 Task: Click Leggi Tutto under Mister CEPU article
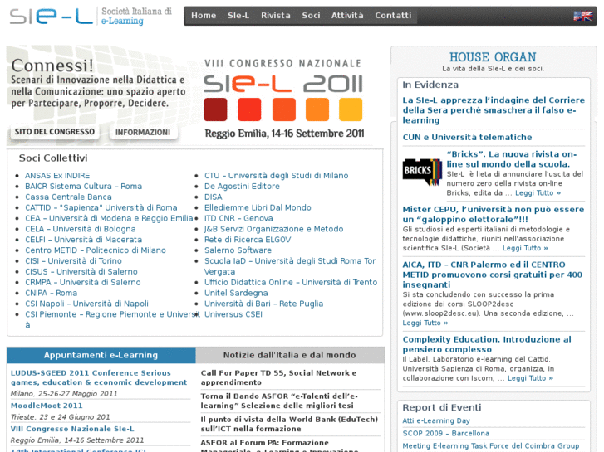525,248
